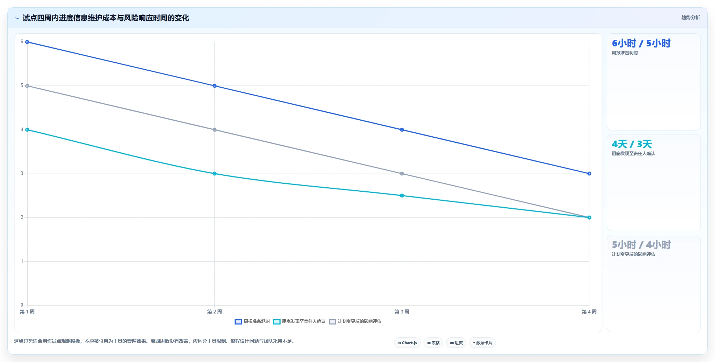Click the 趋势分析 label in the header
The image size is (715, 362).
point(690,17)
